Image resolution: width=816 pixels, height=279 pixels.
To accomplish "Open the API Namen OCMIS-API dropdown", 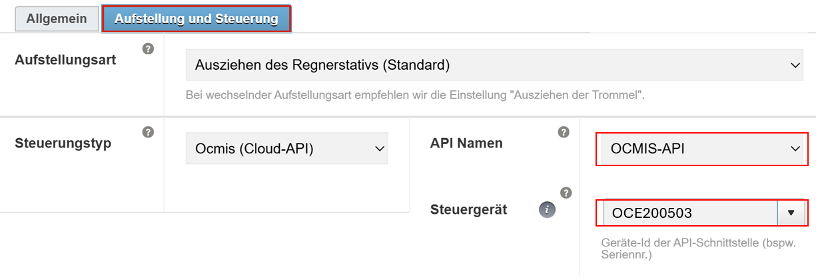I will coord(702,149).
